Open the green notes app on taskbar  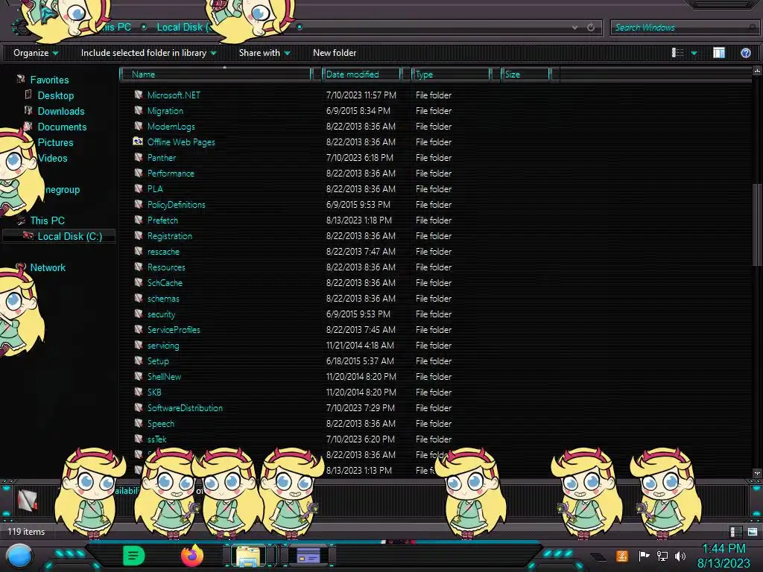coord(133,556)
